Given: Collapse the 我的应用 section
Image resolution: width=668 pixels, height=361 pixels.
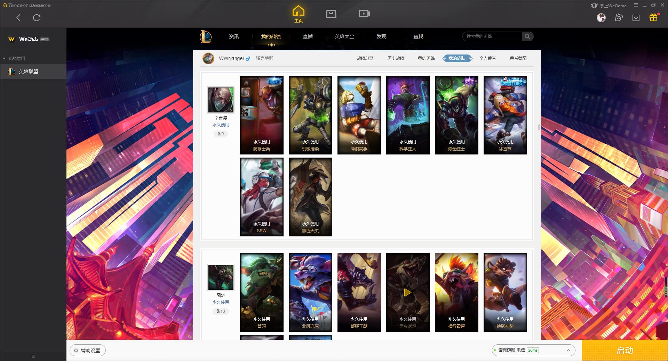Looking at the screenshot, I should pos(4,59).
